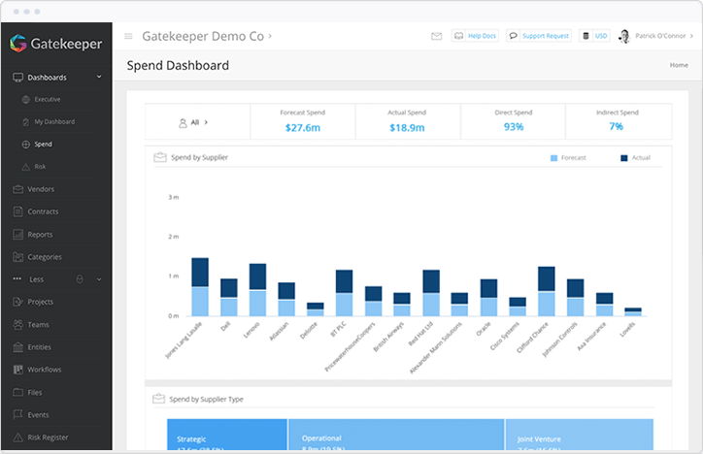The image size is (703, 454).
Task: Open My Dashboard menu item
Action: [56, 122]
